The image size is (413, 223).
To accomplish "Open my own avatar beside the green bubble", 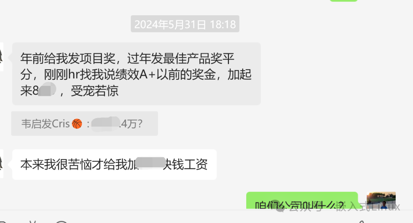I will (381, 200).
